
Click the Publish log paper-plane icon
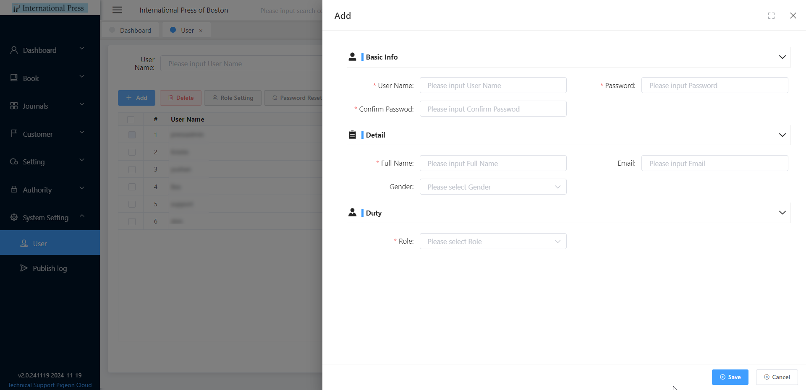(24, 268)
